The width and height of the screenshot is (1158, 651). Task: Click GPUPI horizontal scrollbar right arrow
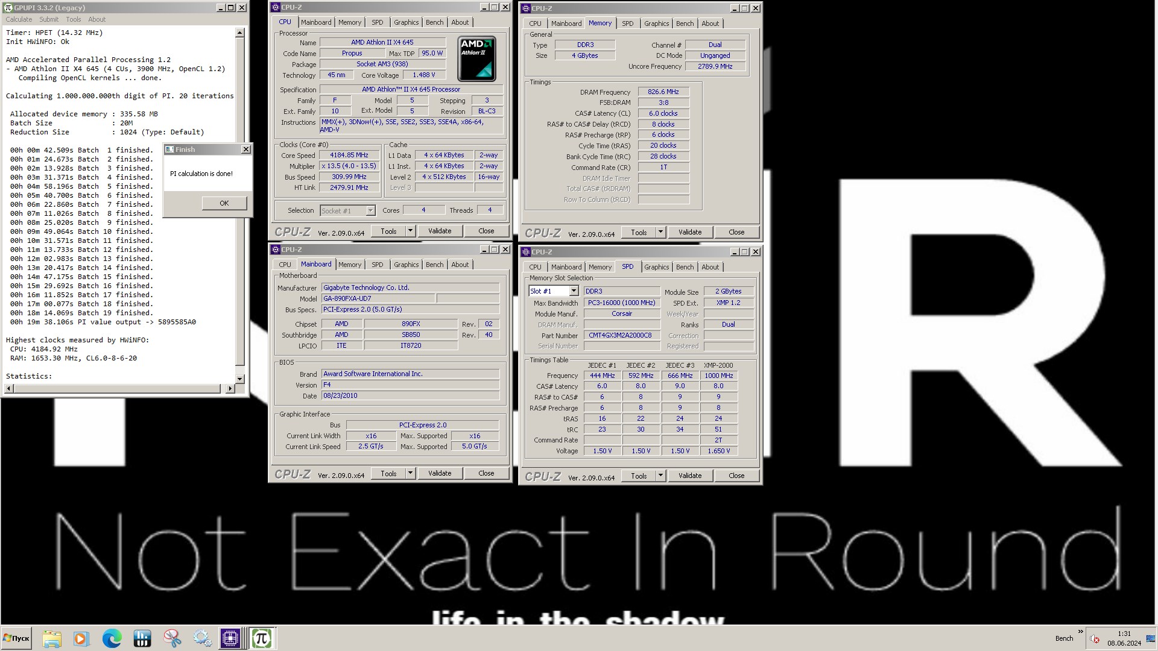tap(230, 389)
